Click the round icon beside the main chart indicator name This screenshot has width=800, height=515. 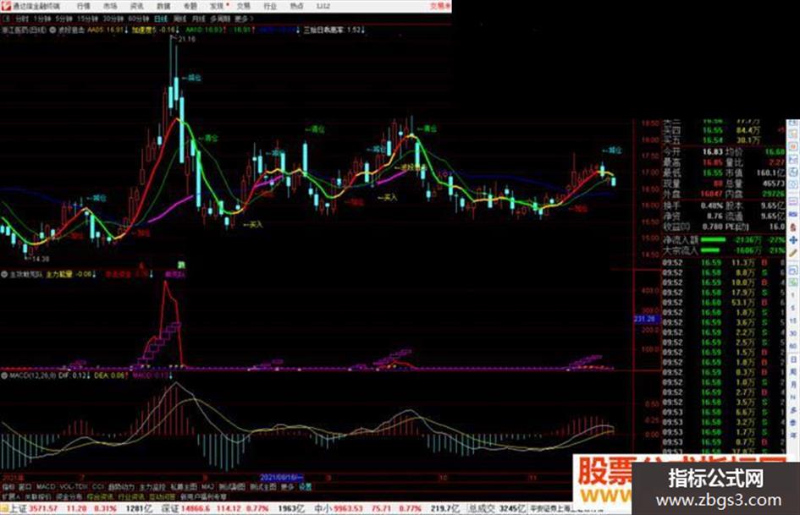tap(52, 30)
